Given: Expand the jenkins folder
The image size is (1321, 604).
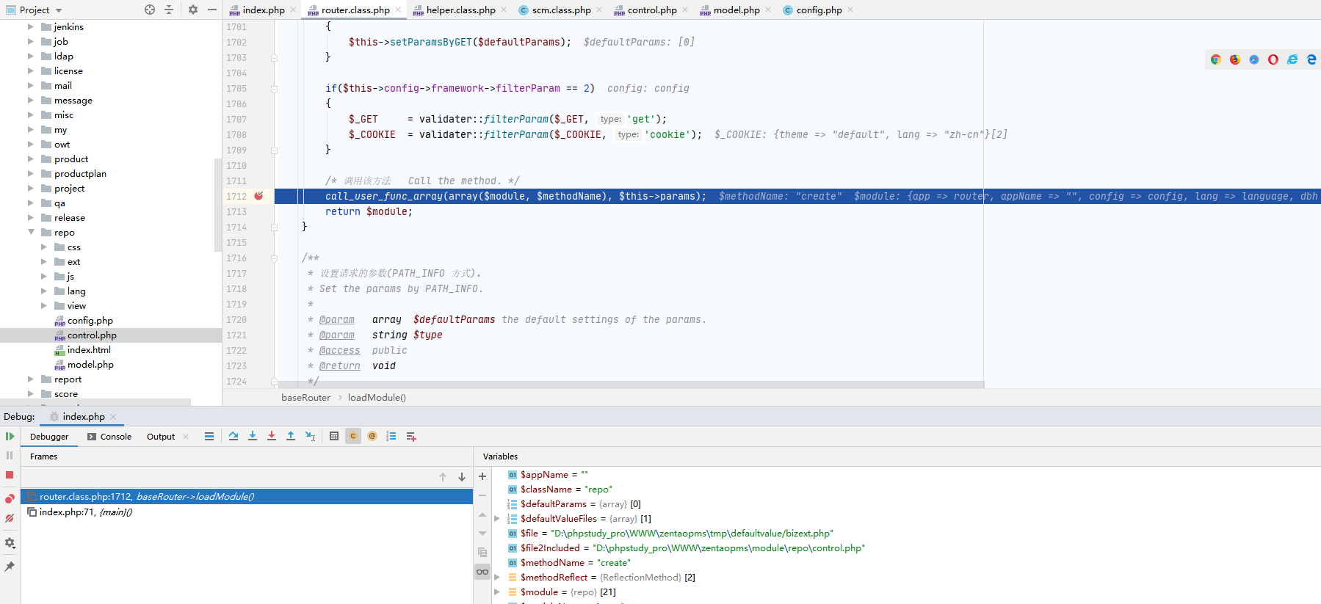Looking at the screenshot, I should tap(31, 26).
